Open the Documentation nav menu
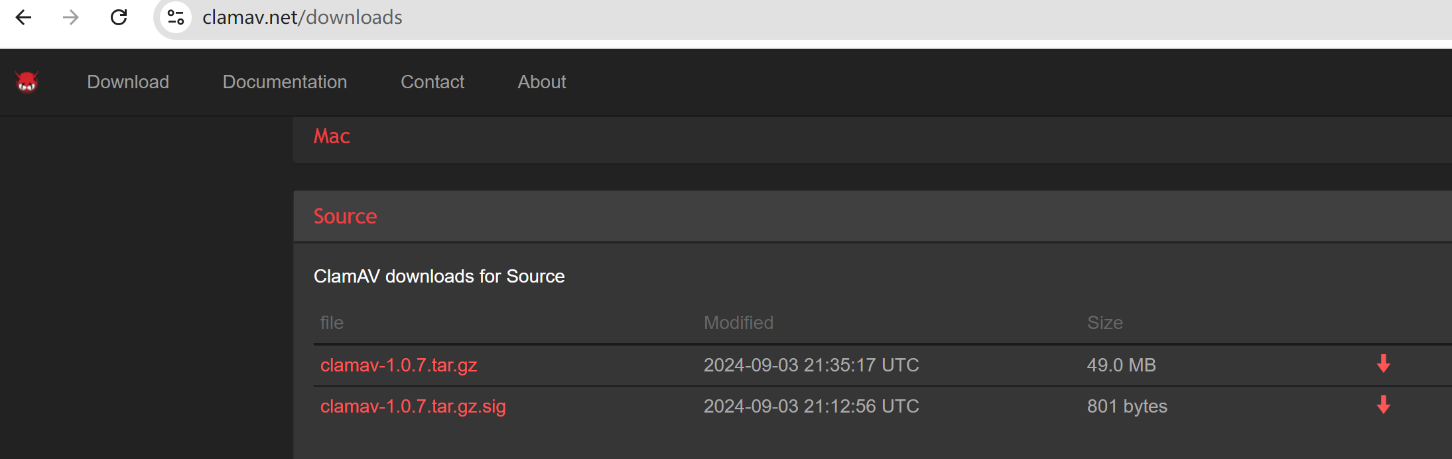This screenshot has width=1452, height=459. (x=285, y=82)
